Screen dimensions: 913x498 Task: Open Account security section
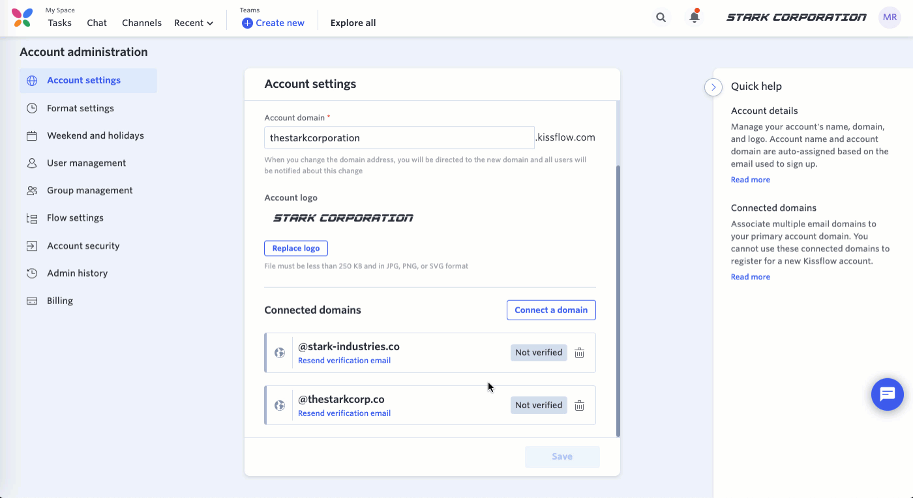pos(88,245)
